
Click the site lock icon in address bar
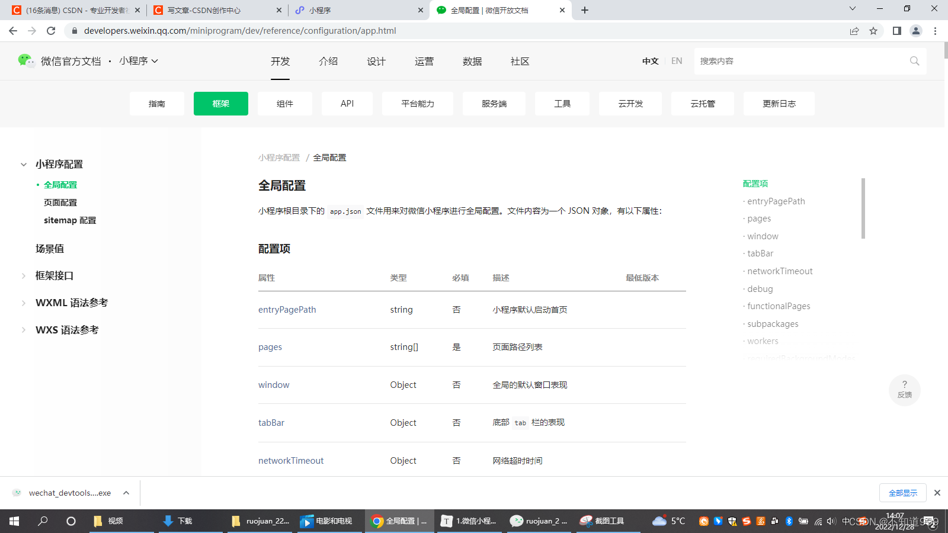point(74,31)
